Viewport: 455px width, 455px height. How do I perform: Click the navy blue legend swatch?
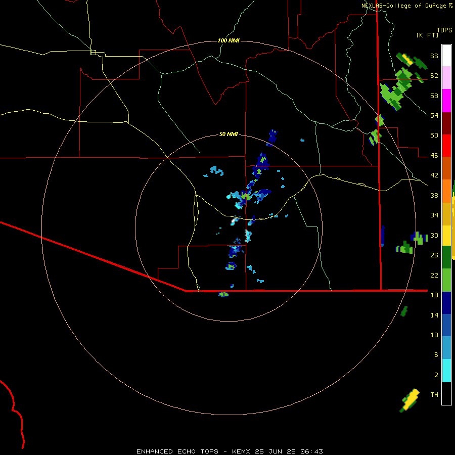[446, 303]
